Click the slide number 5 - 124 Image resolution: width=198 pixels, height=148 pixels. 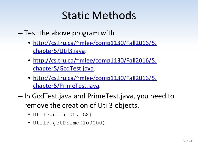[188, 141]
